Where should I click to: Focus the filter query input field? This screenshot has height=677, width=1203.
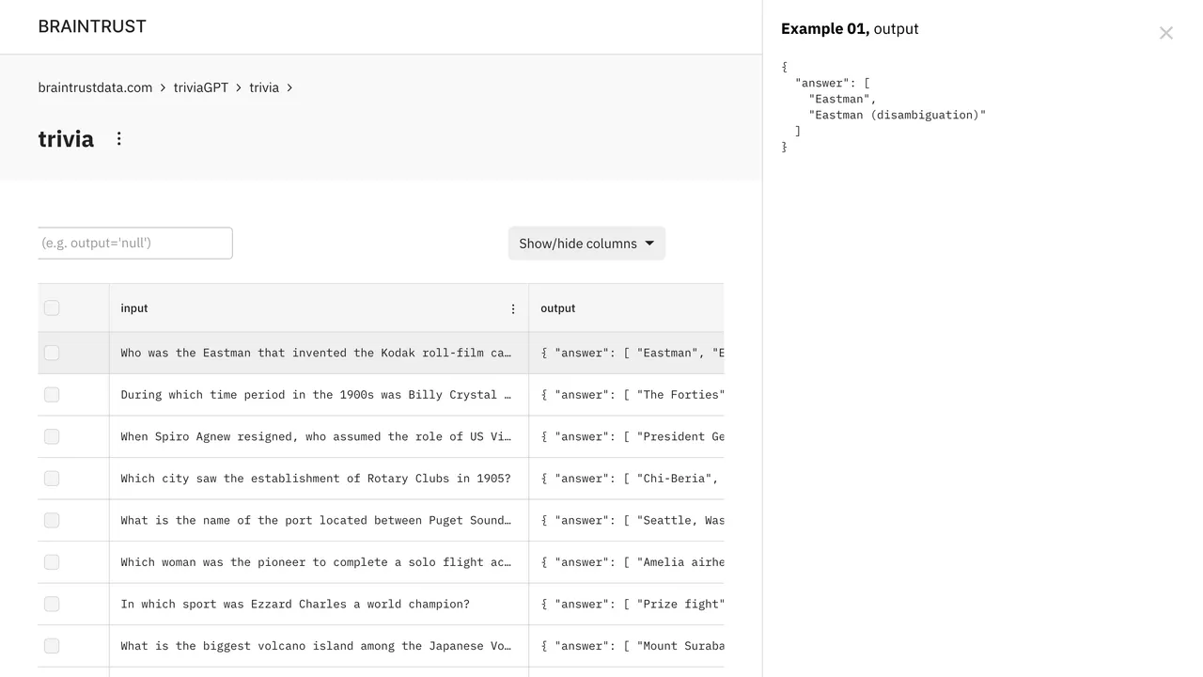(x=135, y=243)
